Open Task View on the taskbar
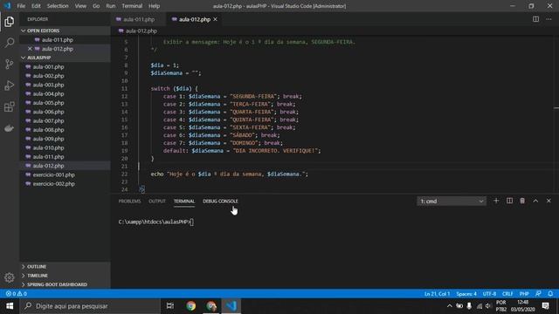The image size is (559, 314). 170,306
